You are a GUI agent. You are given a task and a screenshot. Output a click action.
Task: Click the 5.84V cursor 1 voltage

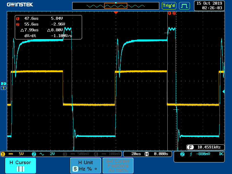[57, 18]
